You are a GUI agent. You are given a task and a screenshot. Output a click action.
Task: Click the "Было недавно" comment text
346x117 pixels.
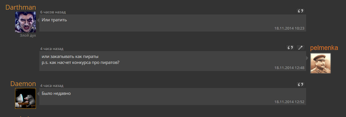point(56,93)
